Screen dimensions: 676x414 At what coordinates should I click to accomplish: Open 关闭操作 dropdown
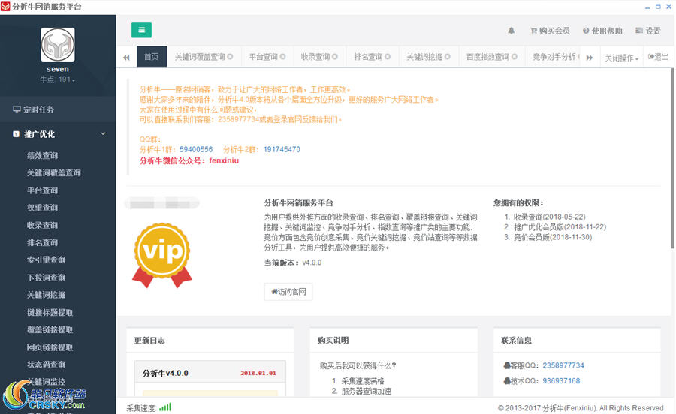(x=621, y=58)
